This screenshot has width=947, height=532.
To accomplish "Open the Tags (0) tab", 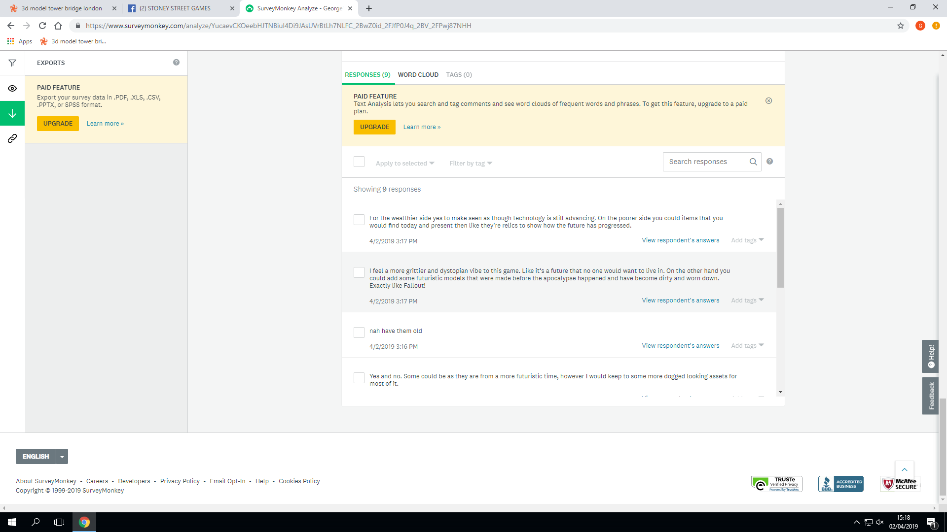I will (459, 75).
